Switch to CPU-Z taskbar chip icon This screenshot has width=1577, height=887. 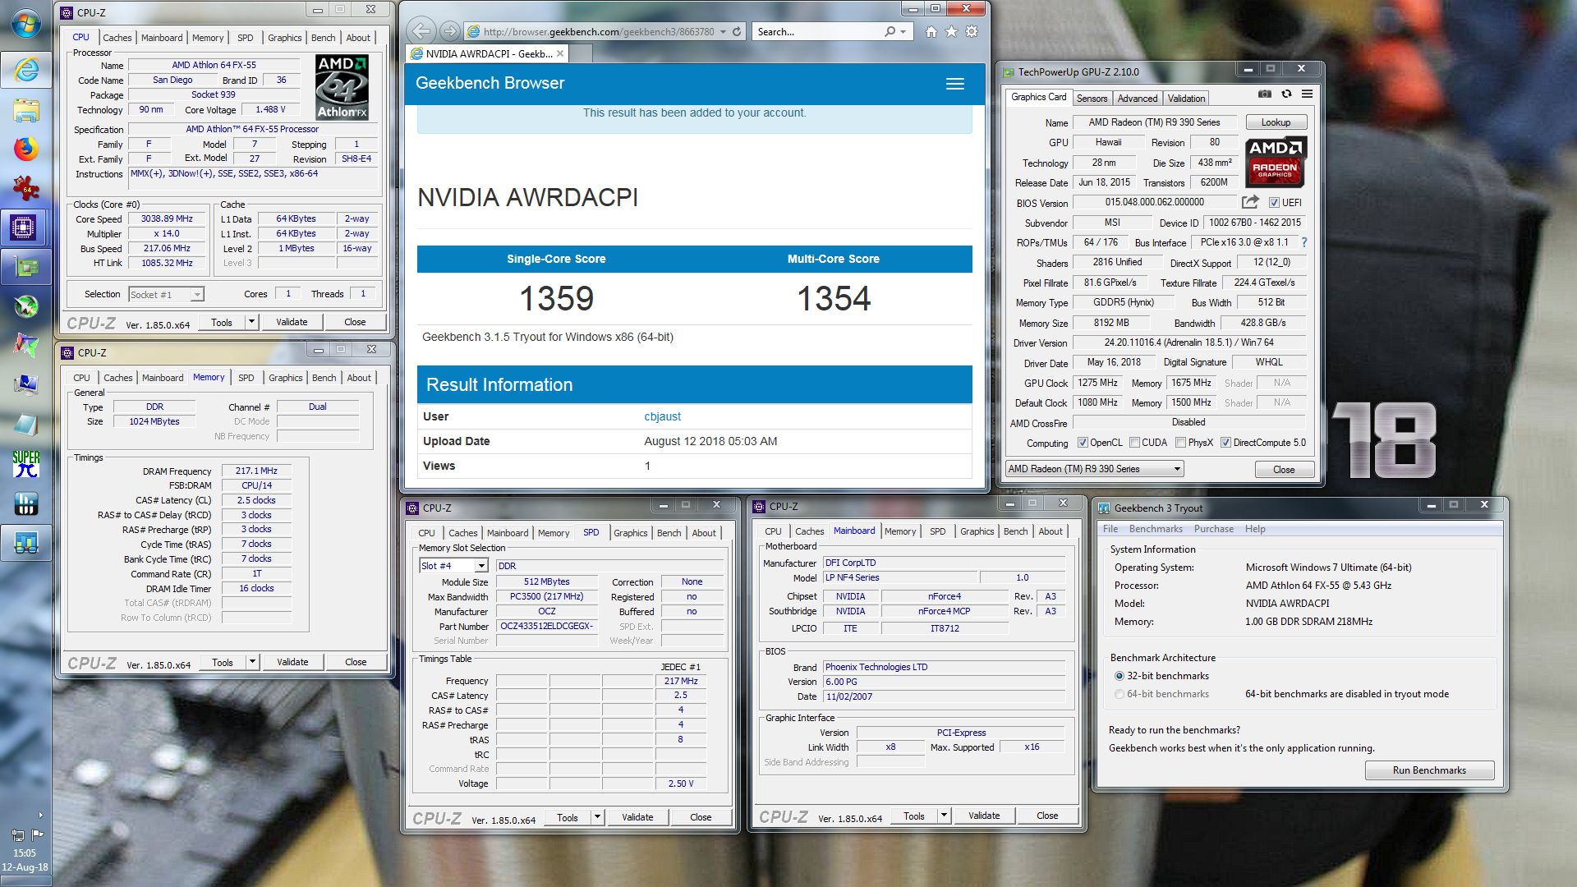click(x=23, y=227)
